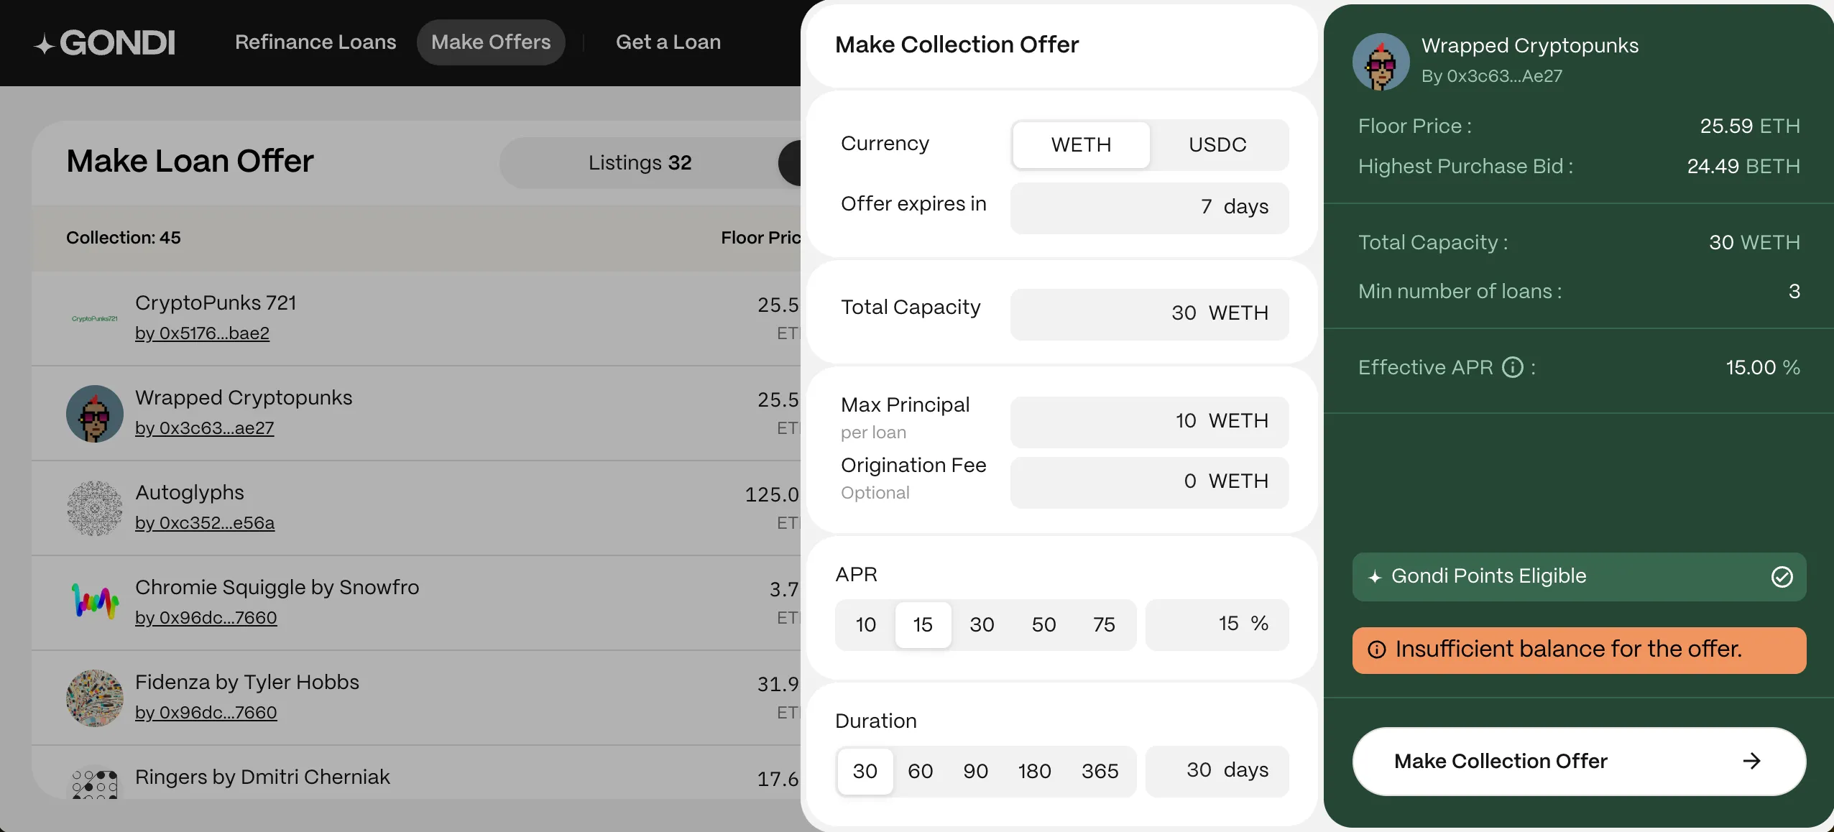Edit Max Principal per loan field
This screenshot has width=1834, height=832.
(1149, 422)
